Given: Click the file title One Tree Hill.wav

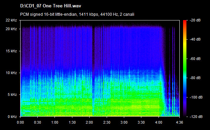Looking at the screenshot, I should 50,6.
